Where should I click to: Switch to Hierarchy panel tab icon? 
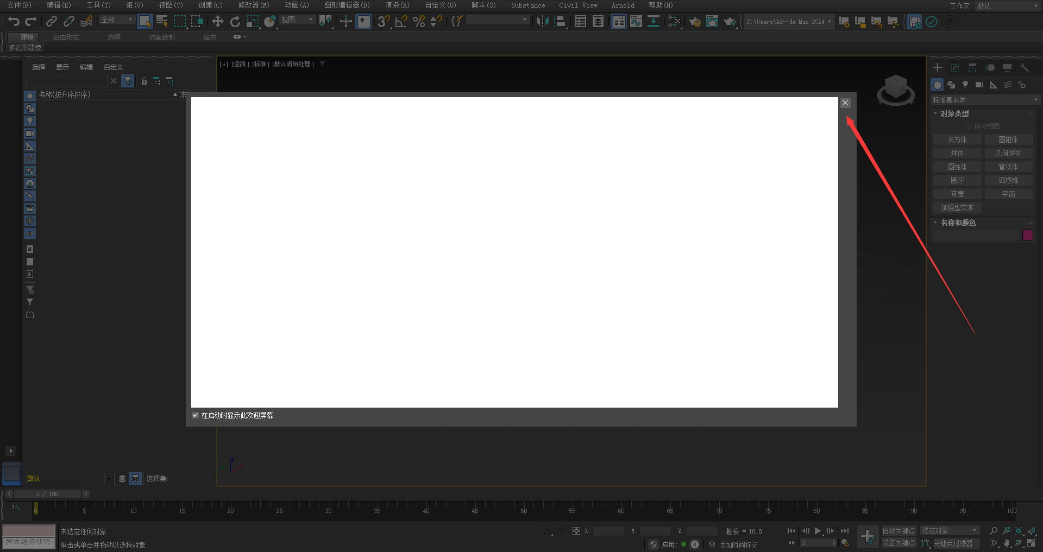click(x=972, y=68)
